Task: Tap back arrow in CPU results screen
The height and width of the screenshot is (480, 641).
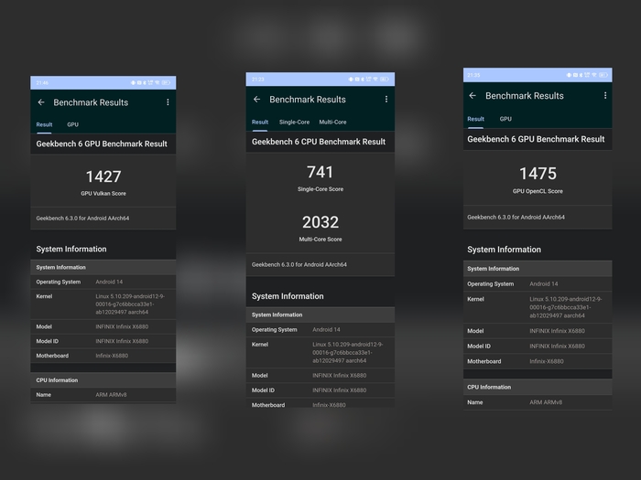Action: 256,99
